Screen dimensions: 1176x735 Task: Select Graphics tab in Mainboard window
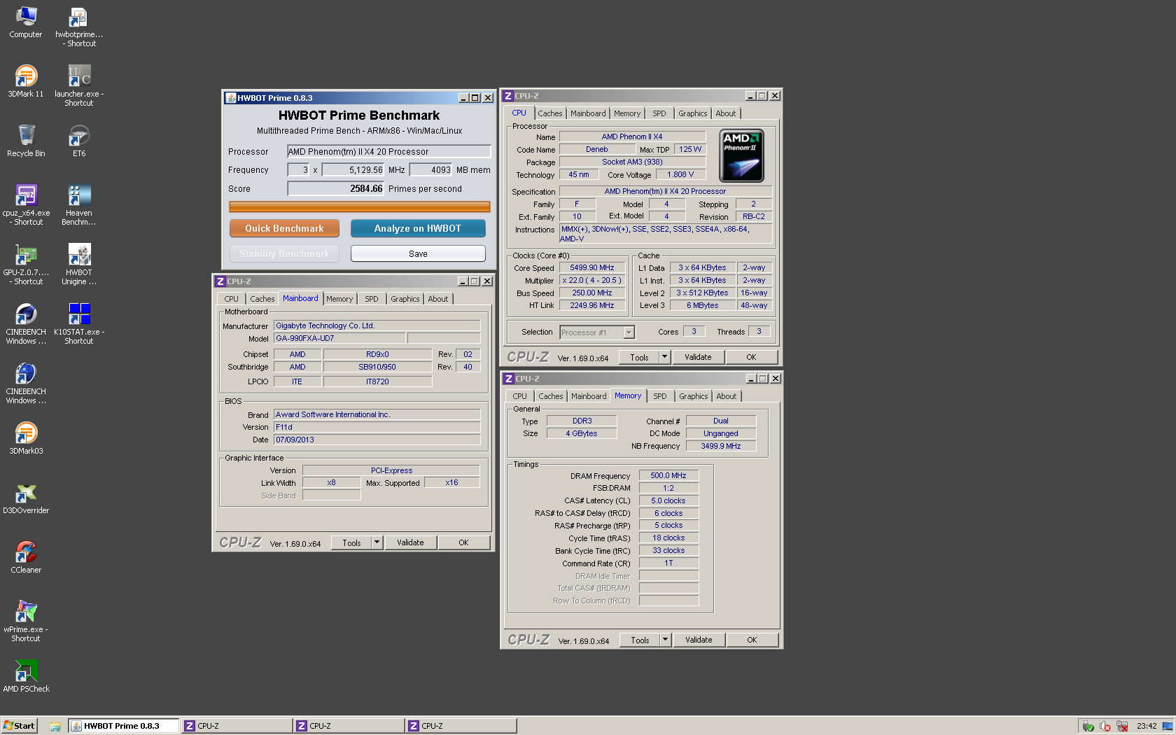click(405, 299)
